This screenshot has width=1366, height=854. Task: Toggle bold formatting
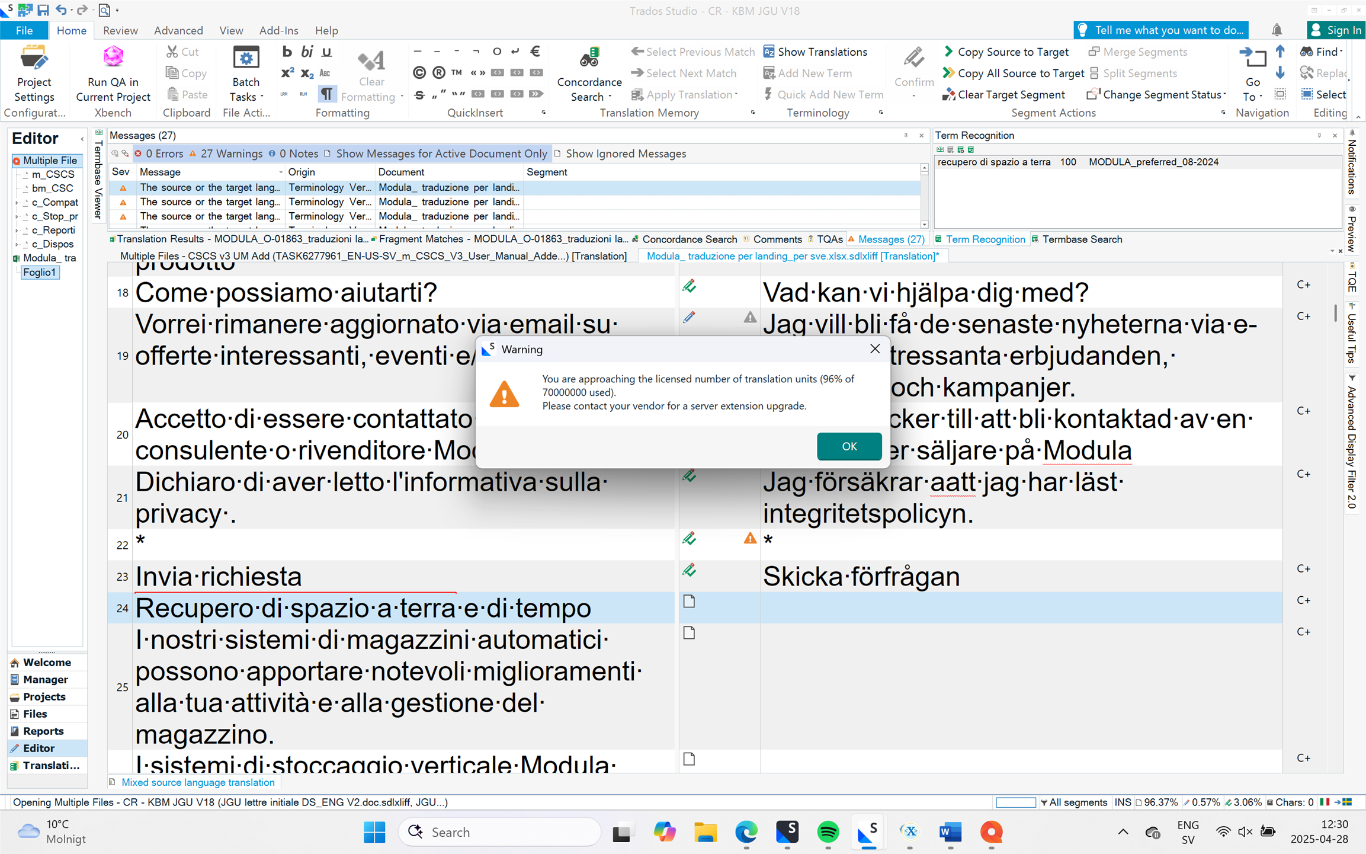tap(287, 52)
